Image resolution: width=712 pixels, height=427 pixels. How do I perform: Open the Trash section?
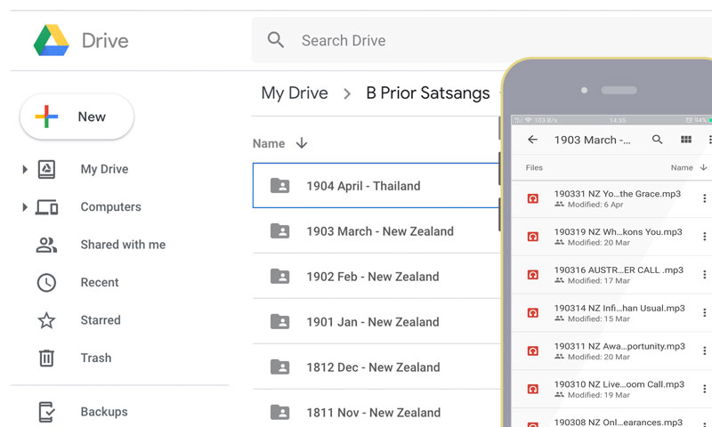pos(96,358)
